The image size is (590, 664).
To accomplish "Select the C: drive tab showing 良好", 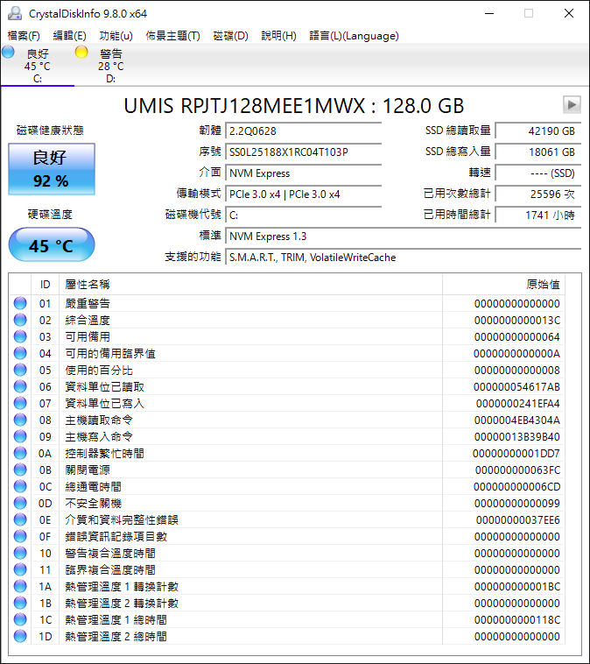I will 38,65.
